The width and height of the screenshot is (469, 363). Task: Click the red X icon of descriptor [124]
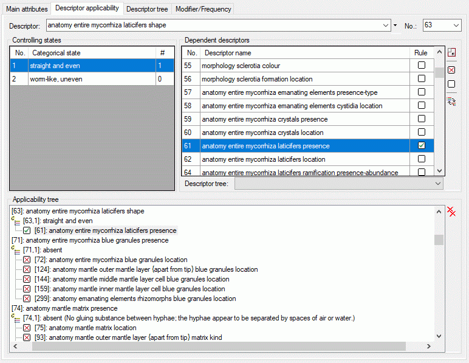coord(27,269)
